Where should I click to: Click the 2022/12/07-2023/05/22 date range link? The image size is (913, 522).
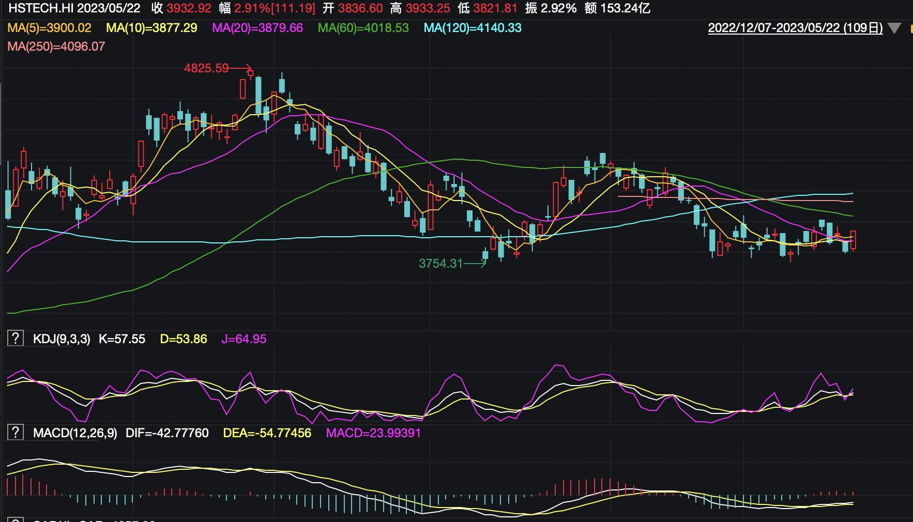(x=795, y=28)
